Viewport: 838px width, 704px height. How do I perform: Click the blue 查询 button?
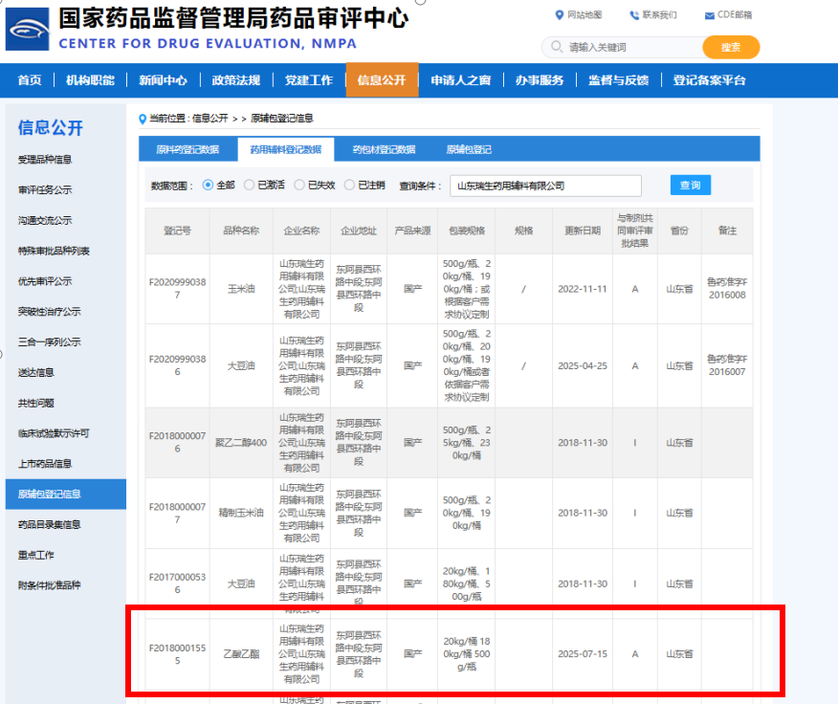click(x=690, y=185)
